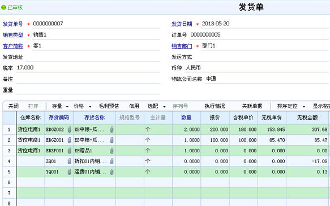Click paperclip icon beside ZQ01 code
This screenshot has width=330, height=206.
(69, 161)
